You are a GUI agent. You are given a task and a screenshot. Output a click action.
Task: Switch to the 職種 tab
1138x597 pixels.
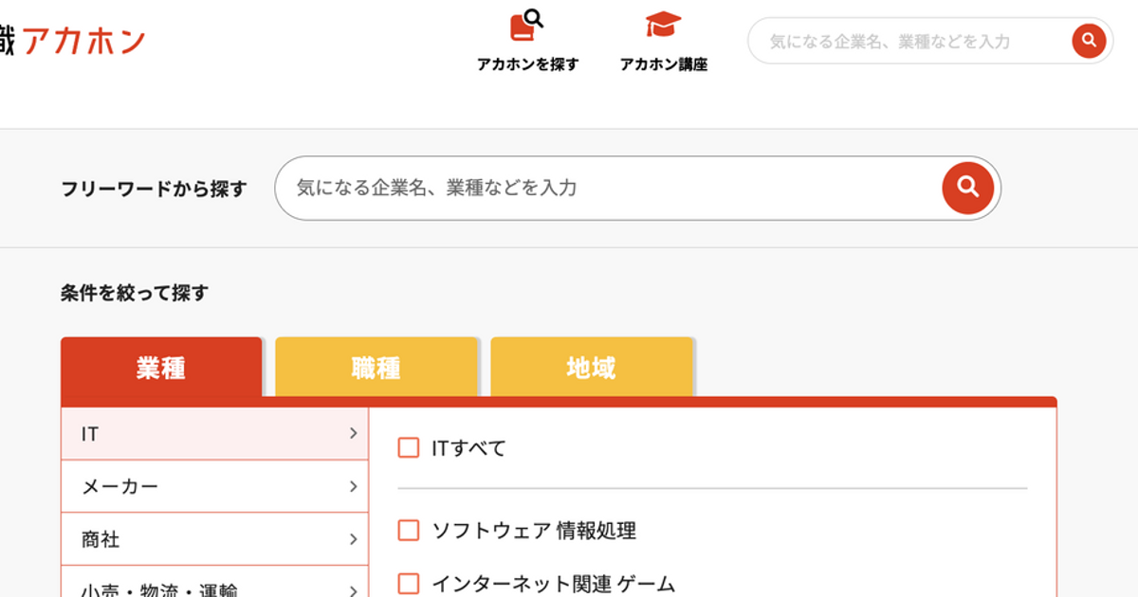376,367
